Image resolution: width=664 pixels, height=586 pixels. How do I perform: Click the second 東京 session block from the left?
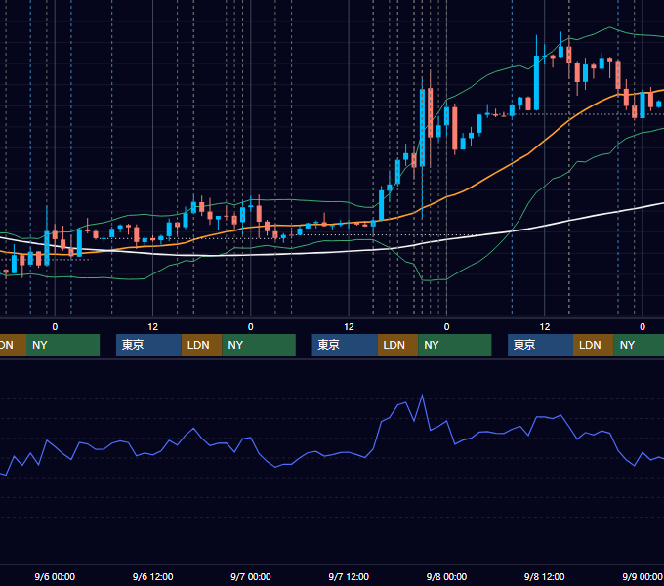click(x=345, y=345)
